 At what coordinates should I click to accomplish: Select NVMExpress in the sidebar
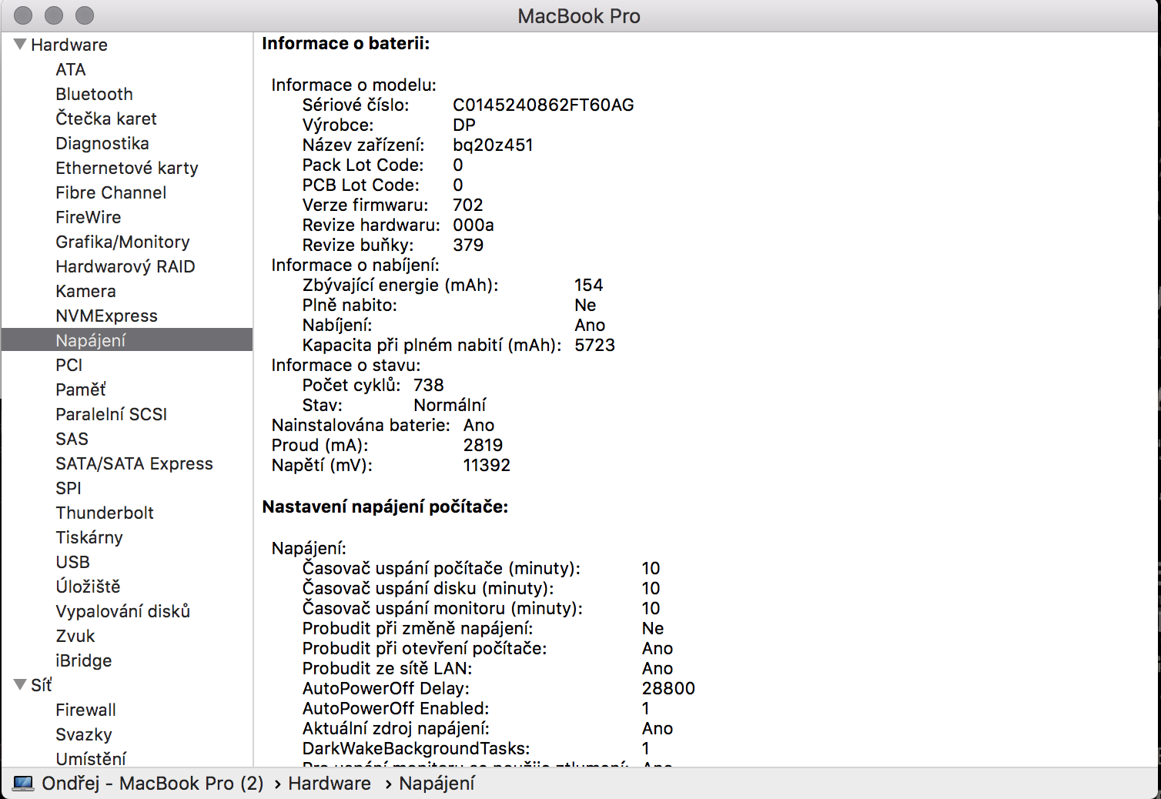(x=106, y=316)
